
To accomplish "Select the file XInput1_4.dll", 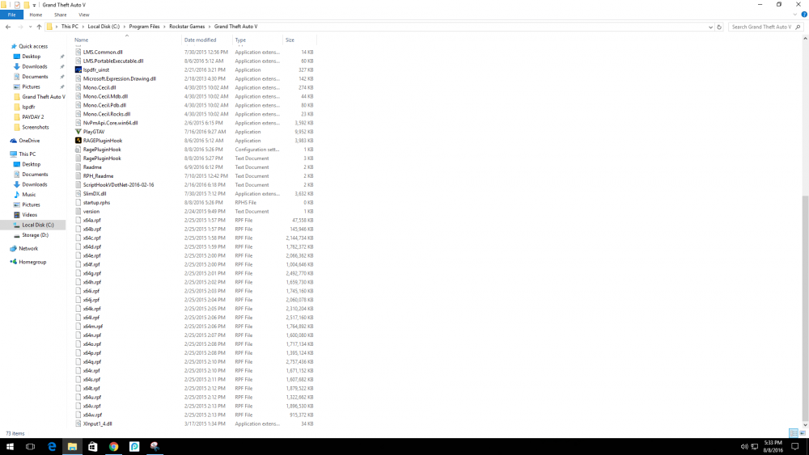I will tap(98, 423).
